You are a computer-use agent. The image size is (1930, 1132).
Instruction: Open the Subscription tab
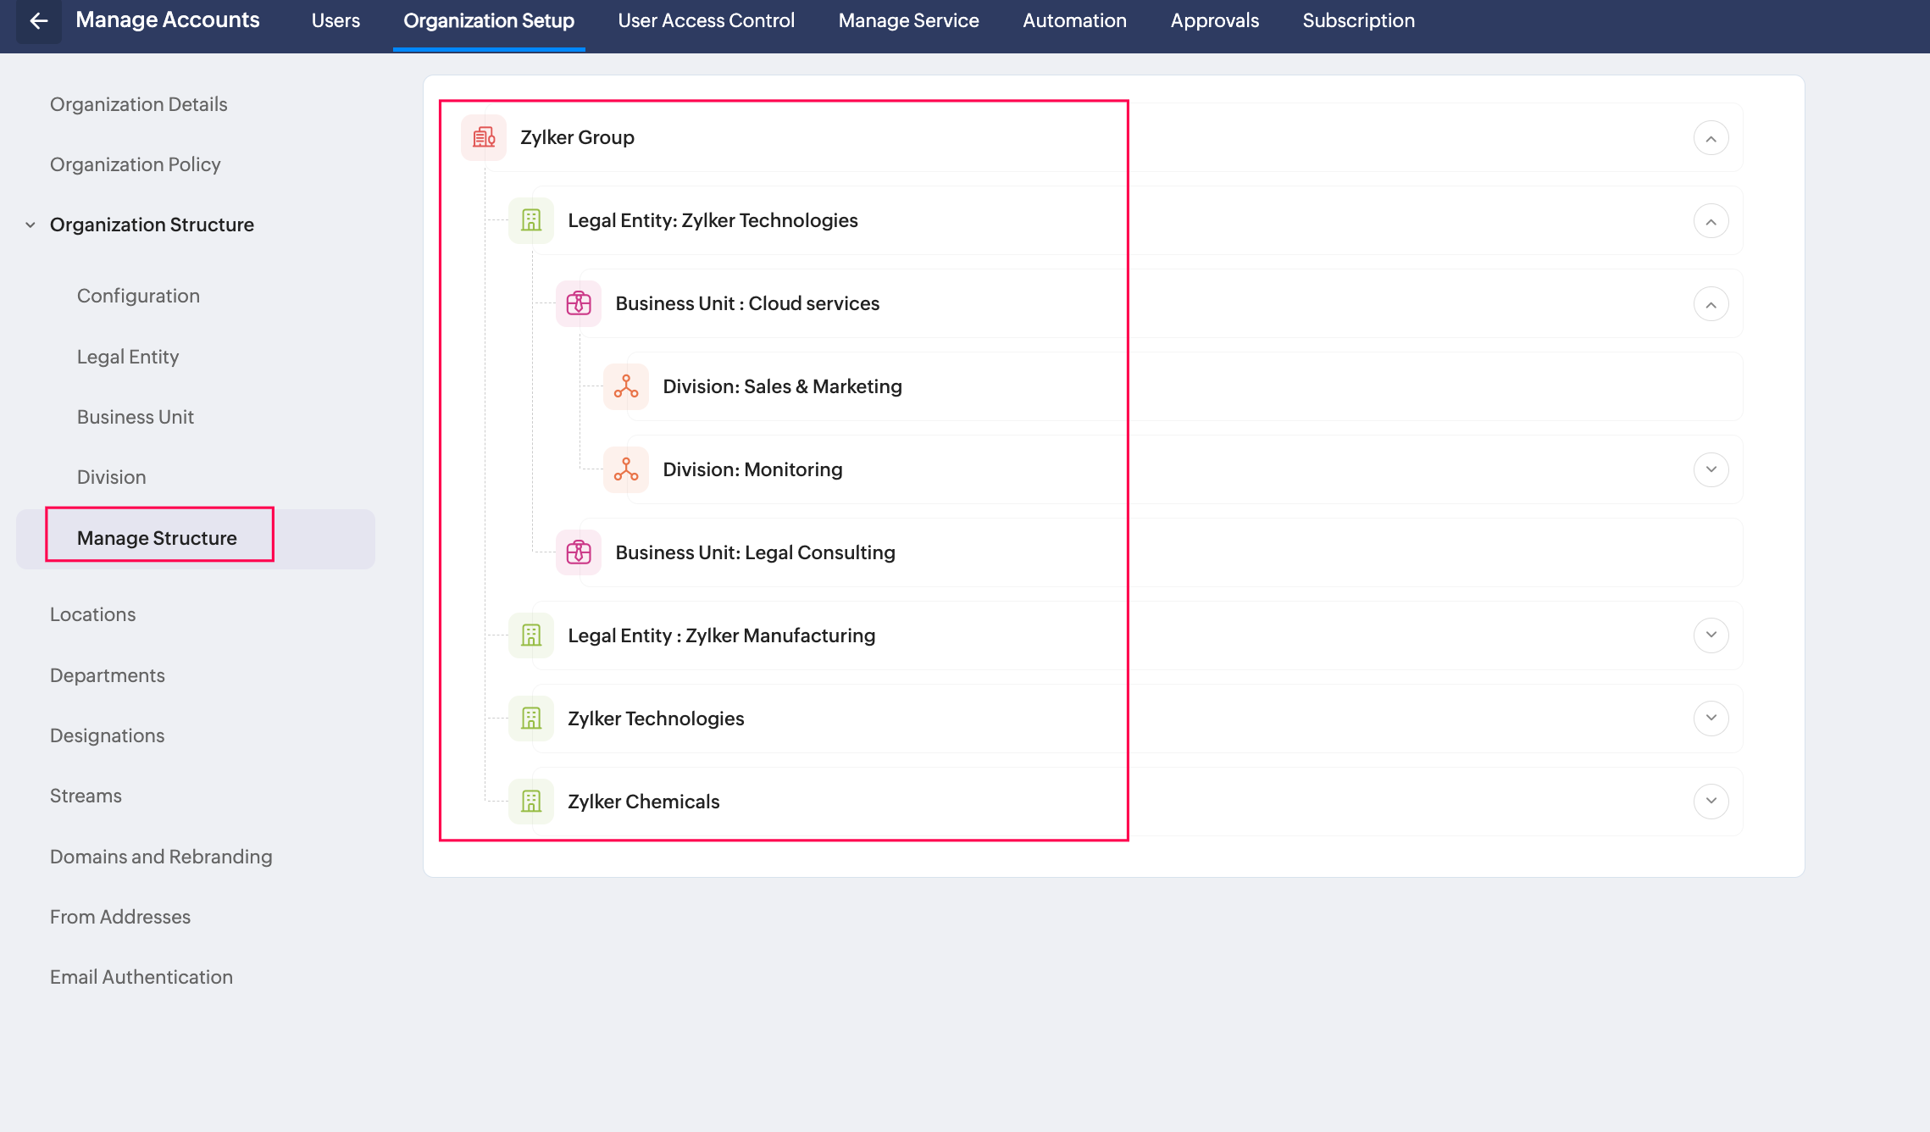coord(1358,20)
